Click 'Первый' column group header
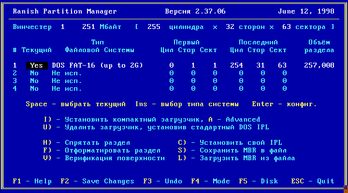This screenshot has height=193, width=348. 187,42
